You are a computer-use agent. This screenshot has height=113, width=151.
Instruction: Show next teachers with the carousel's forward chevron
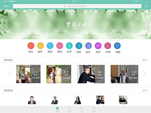point(144,73)
